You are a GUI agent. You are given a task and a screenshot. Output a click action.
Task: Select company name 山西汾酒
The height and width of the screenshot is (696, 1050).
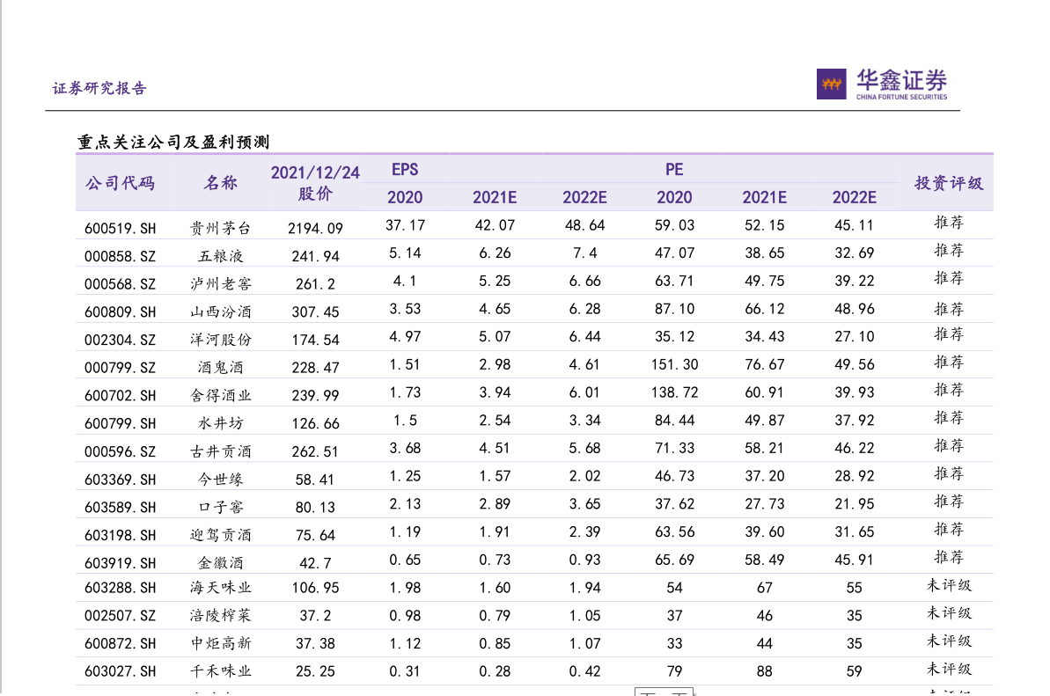(x=220, y=311)
